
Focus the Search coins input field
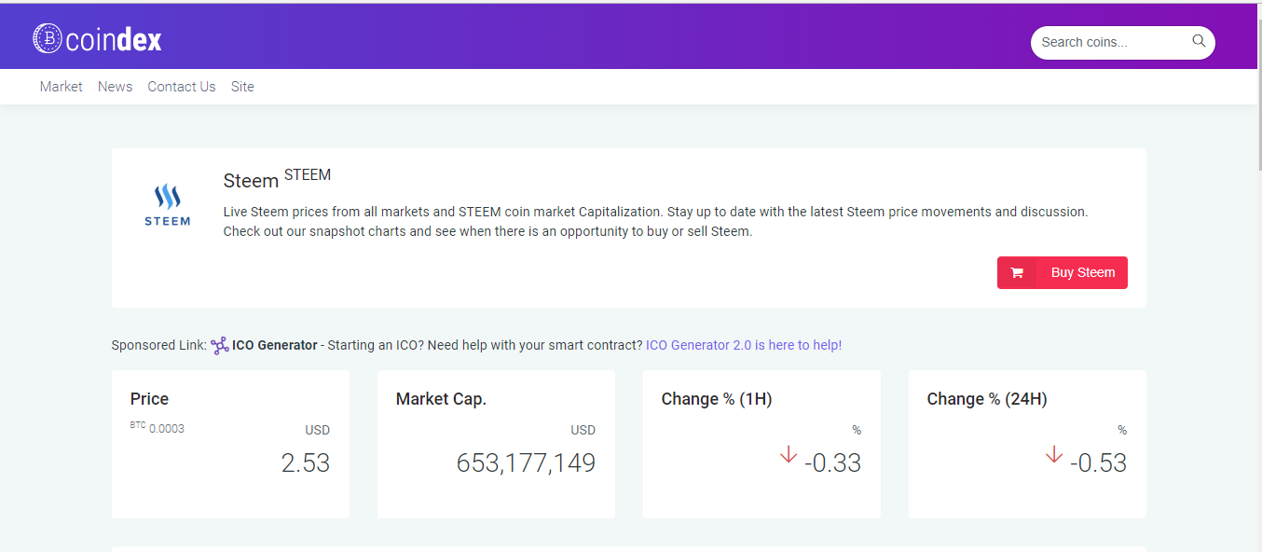click(1114, 42)
